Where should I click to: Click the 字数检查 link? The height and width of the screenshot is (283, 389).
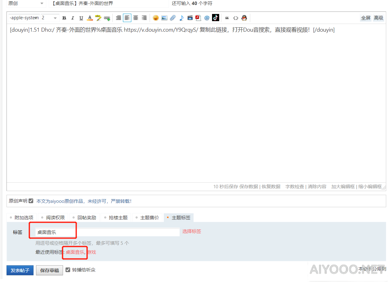tap(295, 187)
